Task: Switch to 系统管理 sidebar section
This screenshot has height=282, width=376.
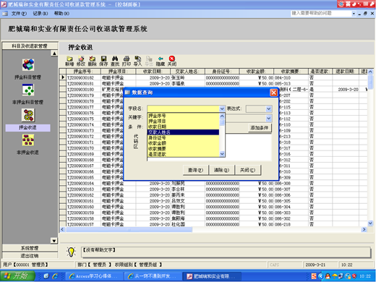Action: (30, 248)
